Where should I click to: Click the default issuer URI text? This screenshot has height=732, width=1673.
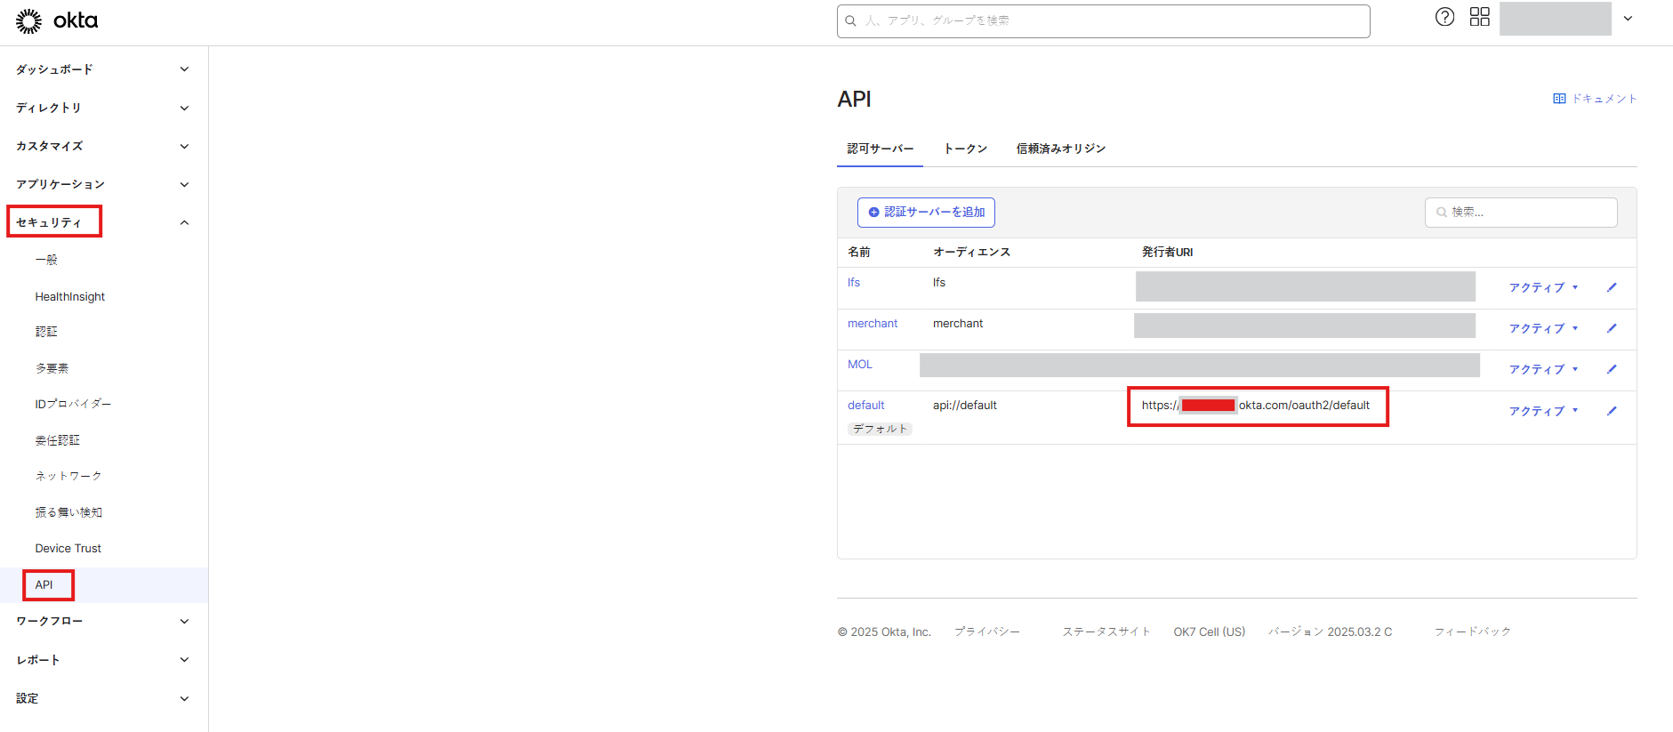click(1256, 405)
